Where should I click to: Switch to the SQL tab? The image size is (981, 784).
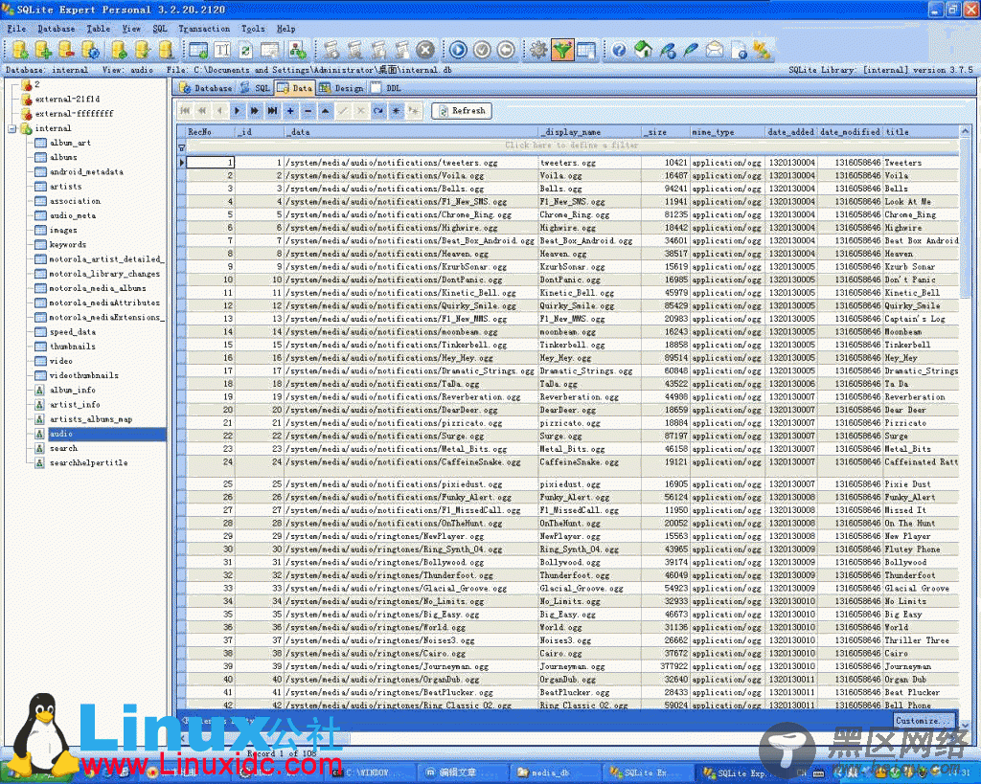coord(255,88)
